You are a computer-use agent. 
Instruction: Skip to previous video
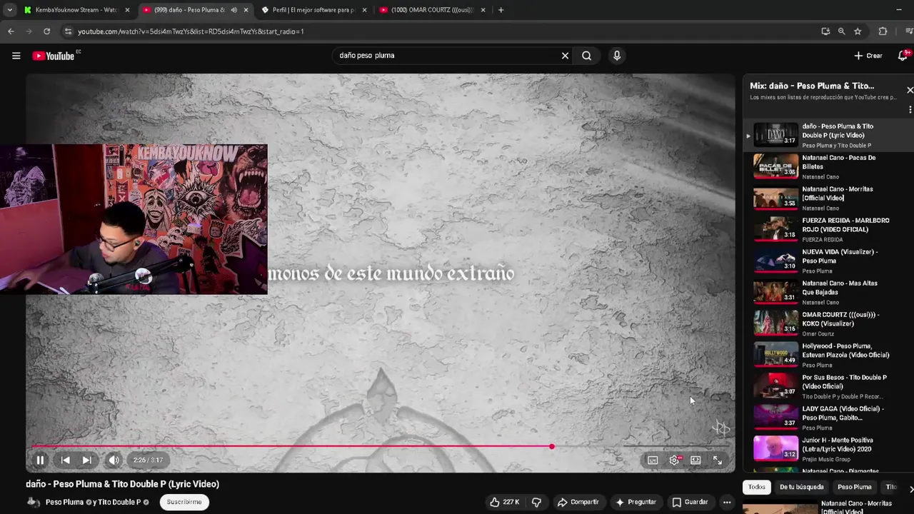point(65,460)
